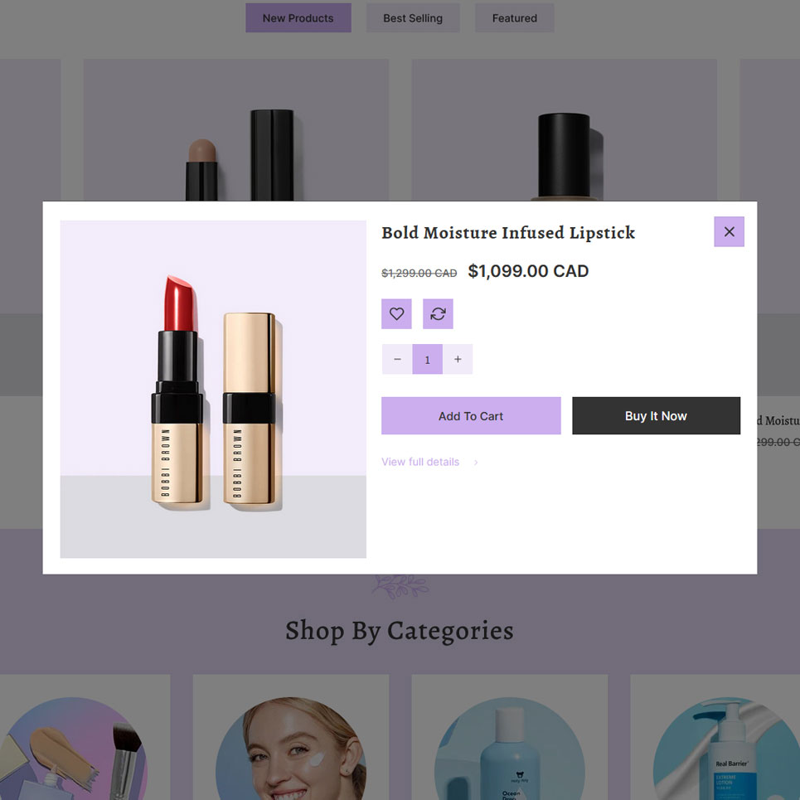800x800 pixels.
Task: Increase quantity with plus button
Action: (x=458, y=359)
